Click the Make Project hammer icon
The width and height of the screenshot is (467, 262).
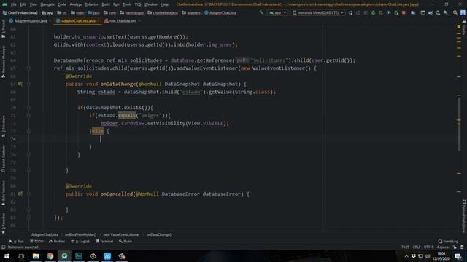(261, 13)
